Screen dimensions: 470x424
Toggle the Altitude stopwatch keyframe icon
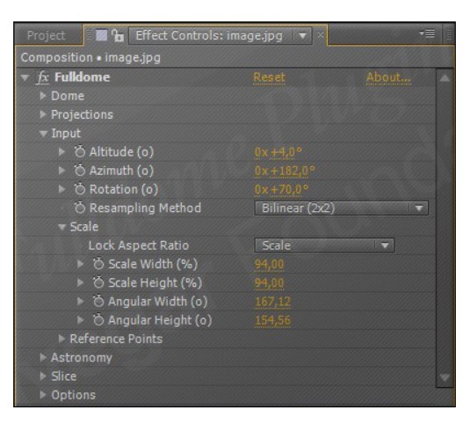coord(80,151)
